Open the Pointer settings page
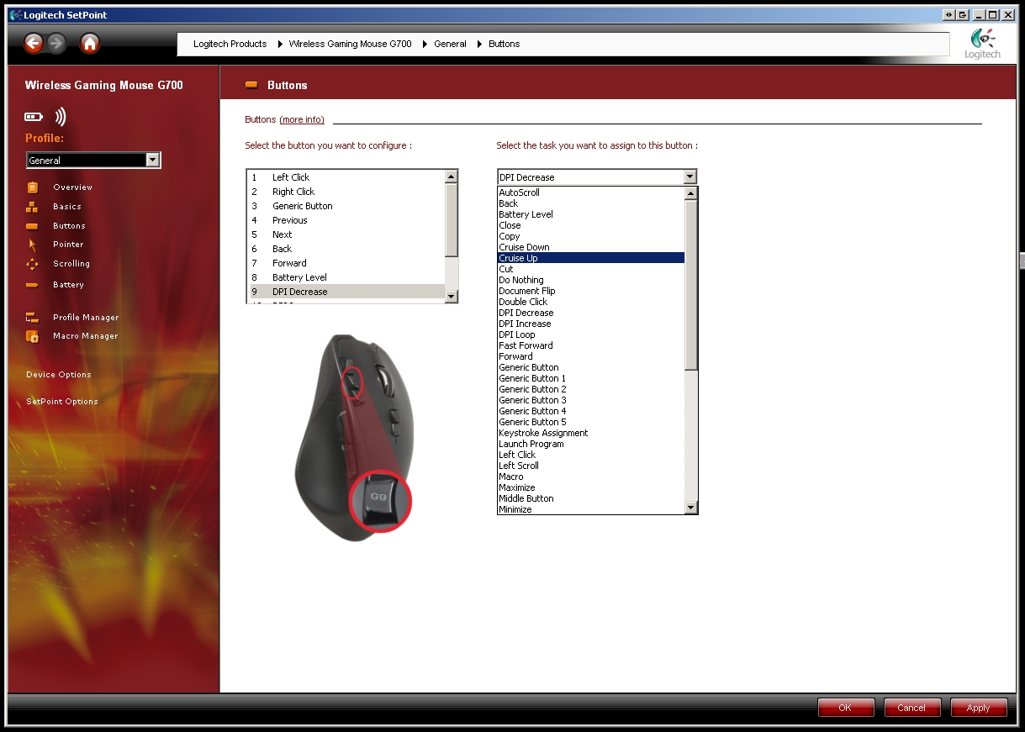Viewport: 1025px width, 732px height. click(x=68, y=245)
